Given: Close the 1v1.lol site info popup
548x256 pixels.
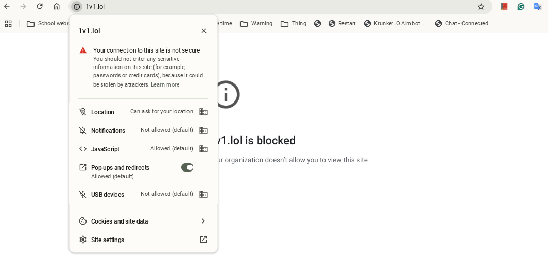Looking at the screenshot, I should (x=204, y=31).
